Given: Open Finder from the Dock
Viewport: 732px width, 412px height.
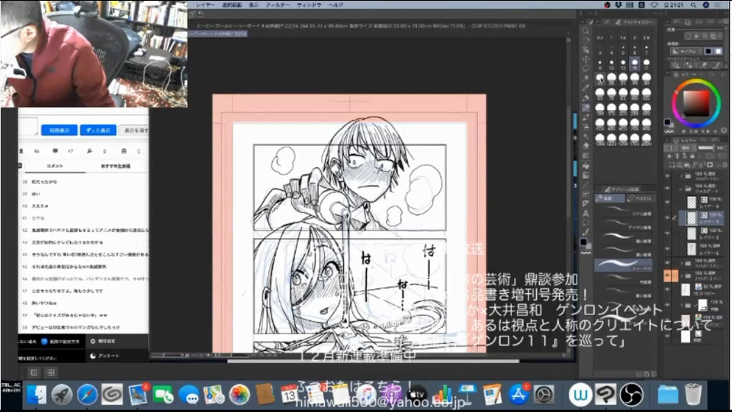Looking at the screenshot, I should (37, 394).
